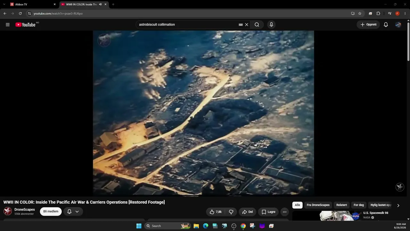Close the Altibox TV tab
This screenshot has width=410, height=231.
click(x=54, y=4)
